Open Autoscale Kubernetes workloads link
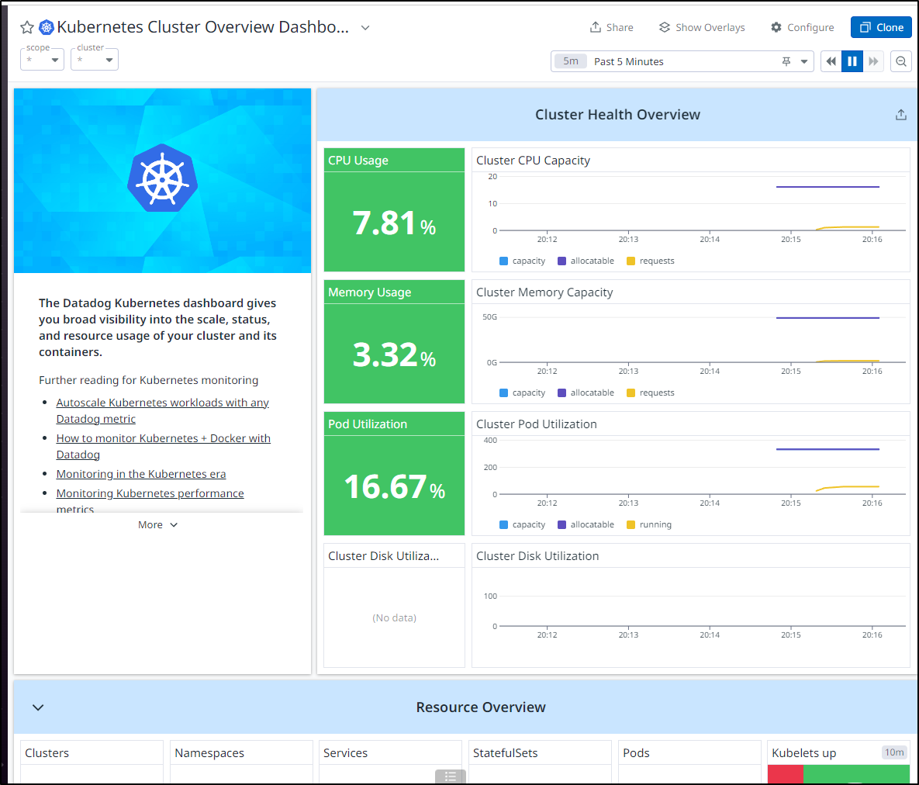This screenshot has width=919, height=785. coord(162,411)
